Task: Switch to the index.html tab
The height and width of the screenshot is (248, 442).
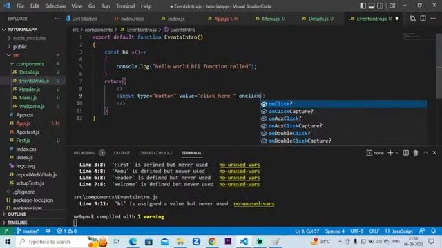Action: [x=129, y=19]
